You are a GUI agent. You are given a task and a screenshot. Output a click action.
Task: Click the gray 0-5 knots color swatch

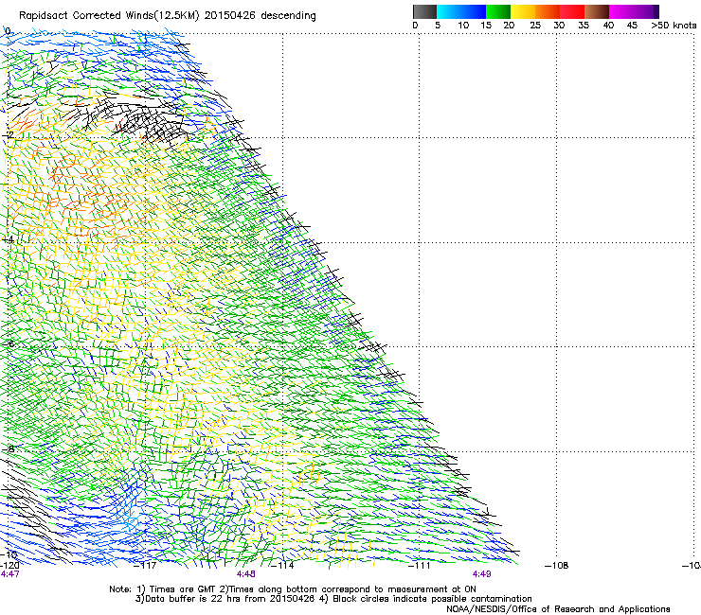pos(424,11)
